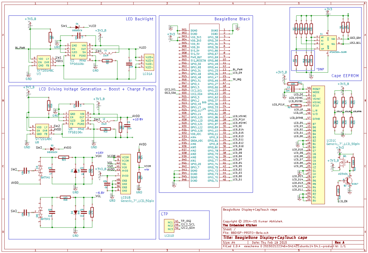Click the schematic title text in title block
Screen dimensions: 368x253
[x=265, y=237]
